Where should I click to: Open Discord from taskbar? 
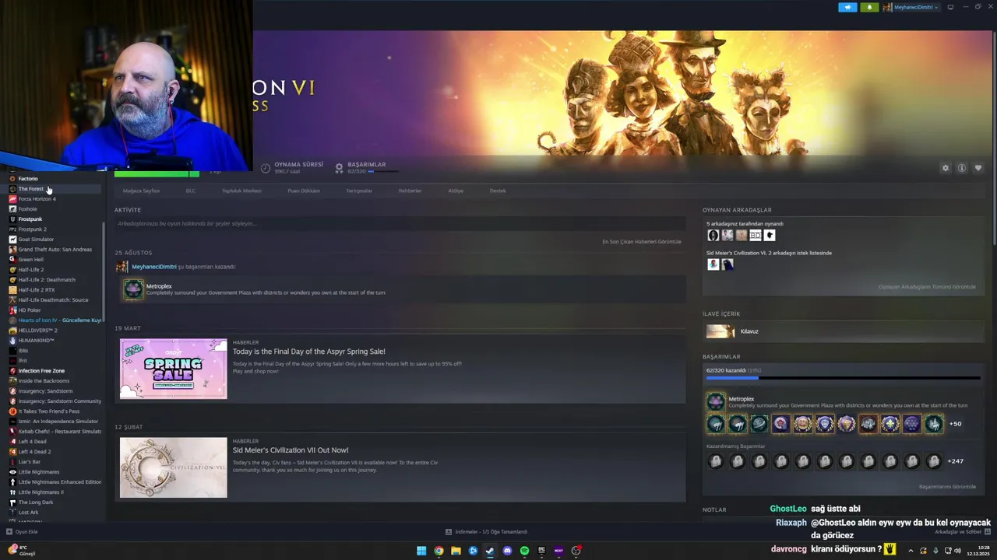(507, 551)
